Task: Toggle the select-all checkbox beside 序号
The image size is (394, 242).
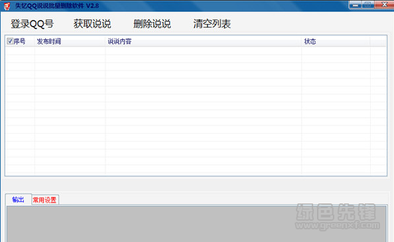Action: 10,41
